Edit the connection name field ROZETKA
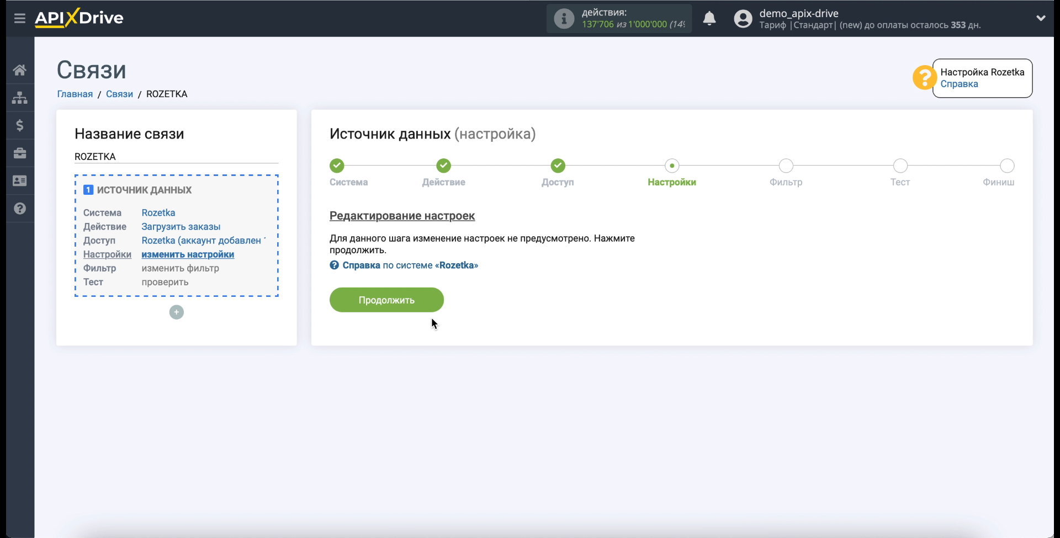This screenshot has width=1060, height=538. [x=176, y=157]
